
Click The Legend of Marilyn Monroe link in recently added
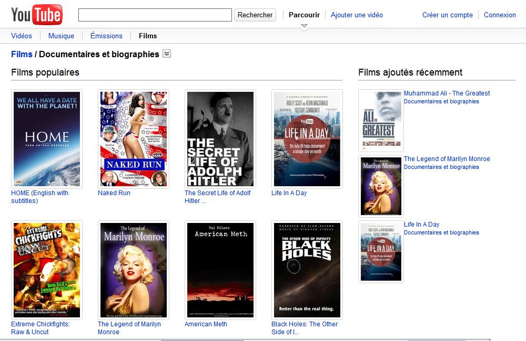(447, 159)
